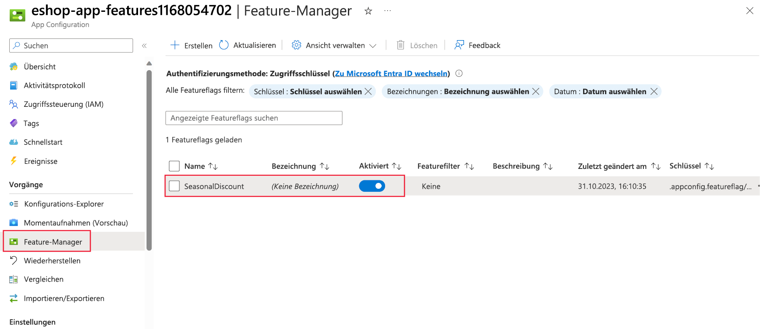Open the Schlüssel auswählen filter
This screenshot has height=329, width=760.
coord(308,92)
